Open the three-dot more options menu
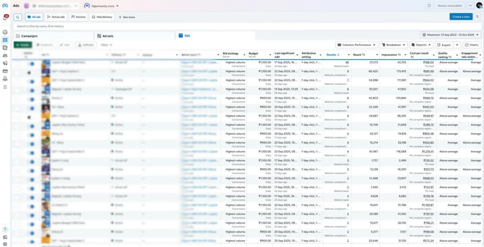 (470, 5)
